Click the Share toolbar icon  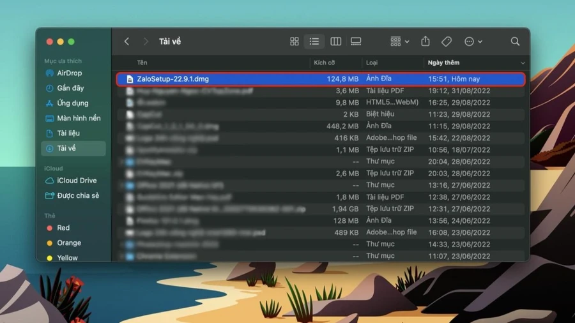425,41
